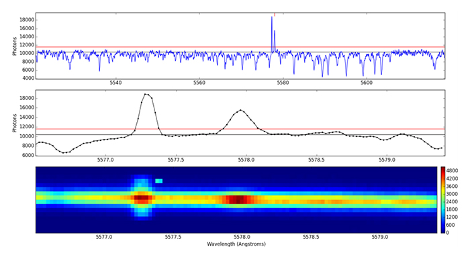Screen dimensions: 470x259
Task: Click the 0 colorbar label
Action: coord(448,233)
